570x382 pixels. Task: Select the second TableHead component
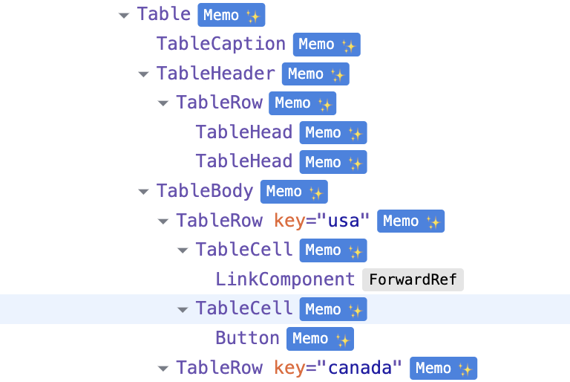coord(243,162)
